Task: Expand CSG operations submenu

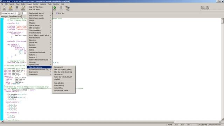Action: (x=40, y=28)
